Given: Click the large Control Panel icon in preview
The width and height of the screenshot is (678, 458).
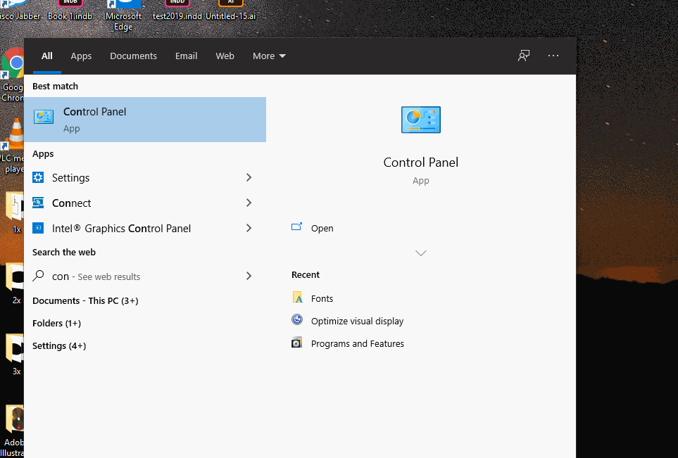Looking at the screenshot, I should (421, 120).
